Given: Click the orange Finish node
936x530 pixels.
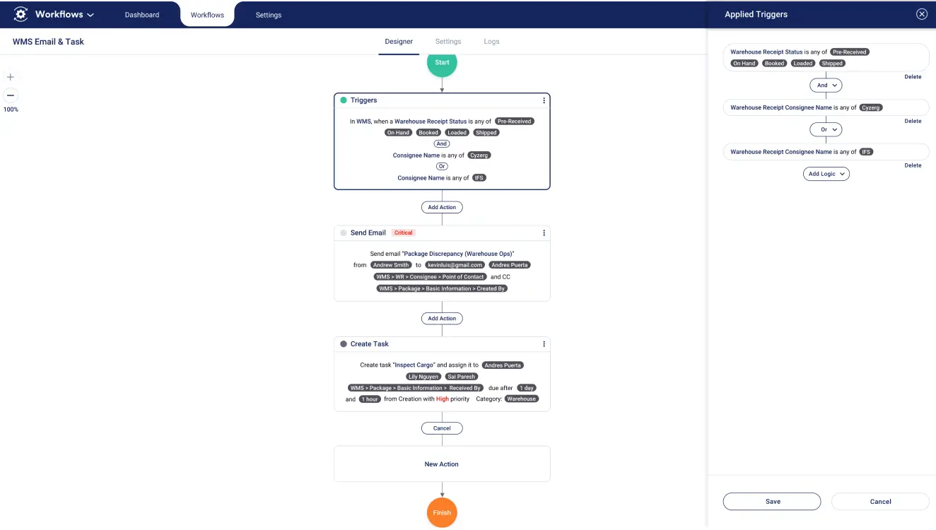Looking at the screenshot, I should tap(442, 512).
